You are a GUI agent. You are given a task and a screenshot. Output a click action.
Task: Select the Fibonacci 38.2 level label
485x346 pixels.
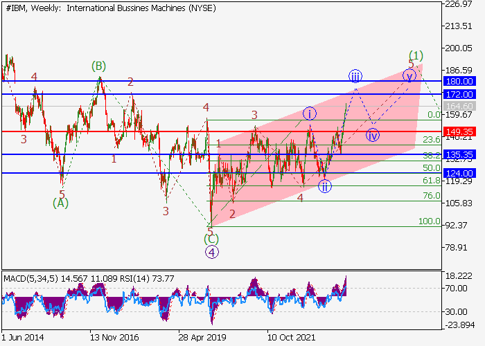[432, 156]
